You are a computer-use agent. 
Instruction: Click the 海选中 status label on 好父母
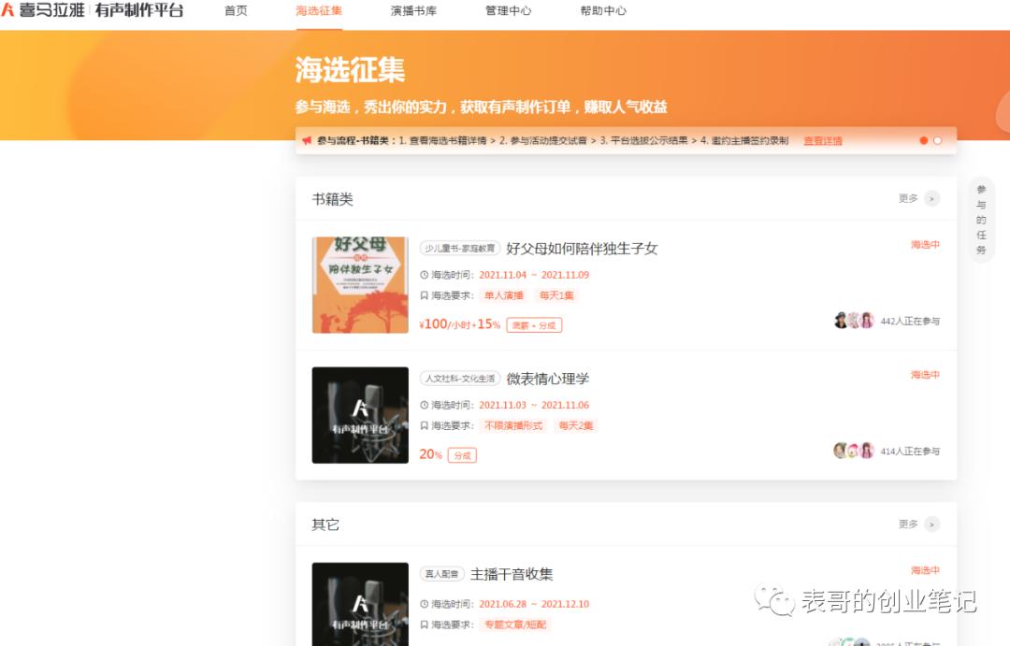point(924,244)
